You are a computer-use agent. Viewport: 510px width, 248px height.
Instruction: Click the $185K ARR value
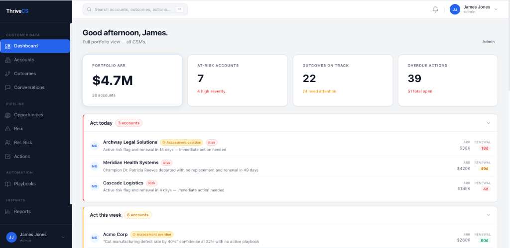pos(464,188)
